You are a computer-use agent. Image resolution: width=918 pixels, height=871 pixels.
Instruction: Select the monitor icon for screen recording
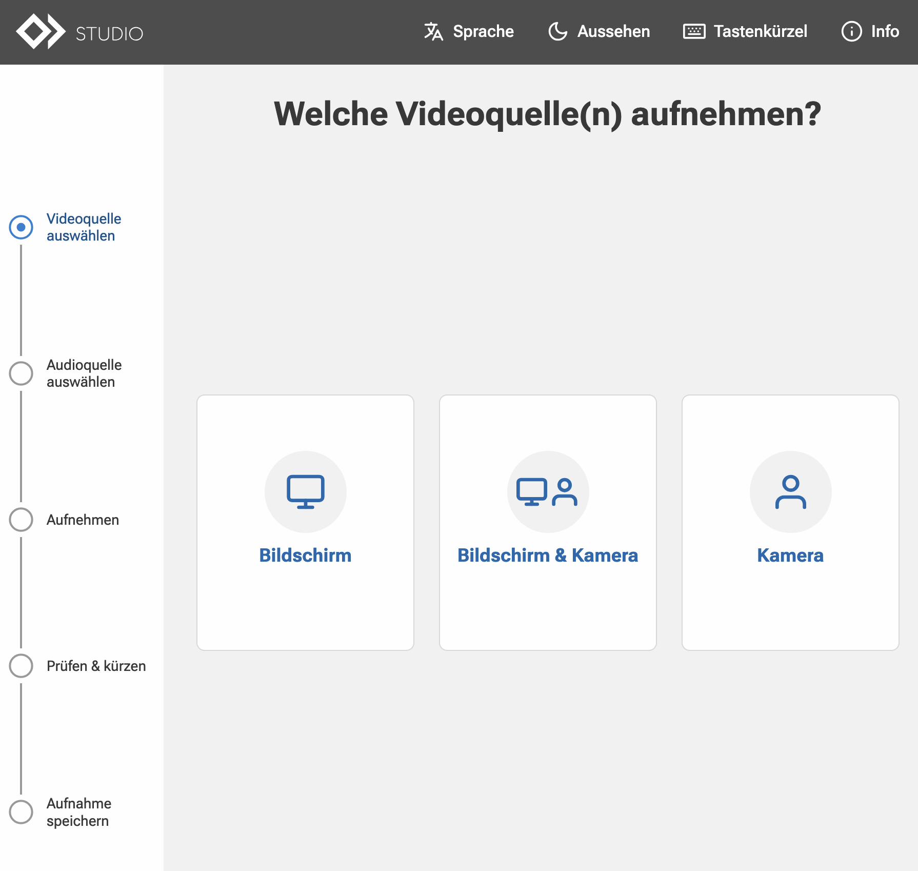coord(305,491)
